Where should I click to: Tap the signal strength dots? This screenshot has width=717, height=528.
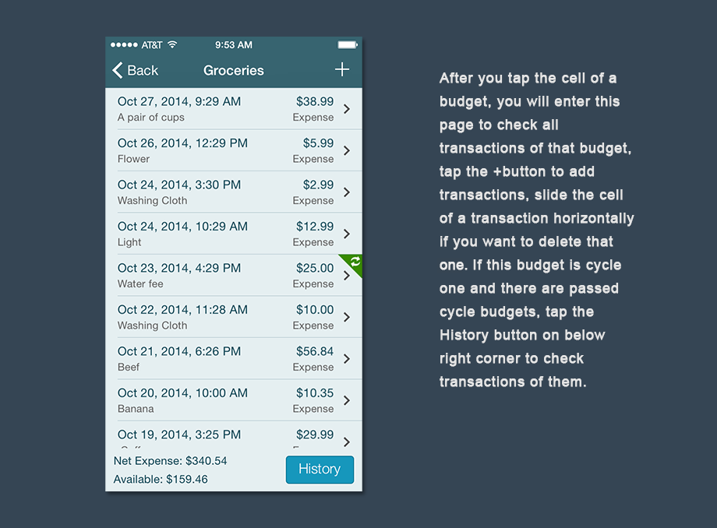[125, 45]
